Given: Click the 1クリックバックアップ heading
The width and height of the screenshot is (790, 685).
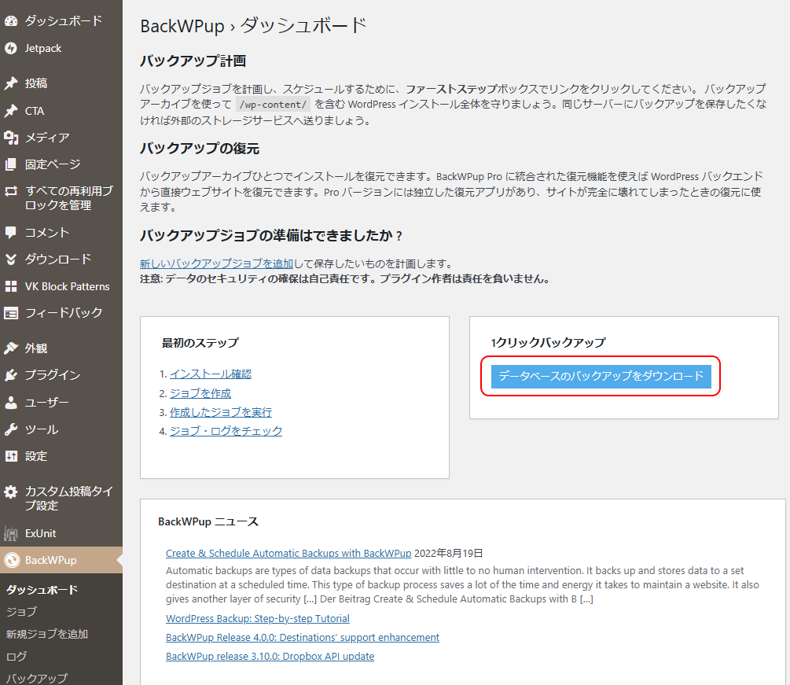Looking at the screenshot, I should click(x=548, y=343).
